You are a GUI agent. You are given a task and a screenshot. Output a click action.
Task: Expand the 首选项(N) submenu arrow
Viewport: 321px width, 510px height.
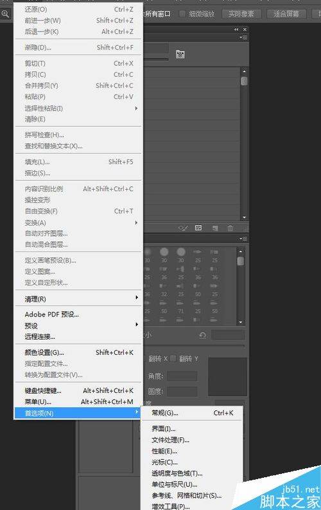[x=137, y=412]
